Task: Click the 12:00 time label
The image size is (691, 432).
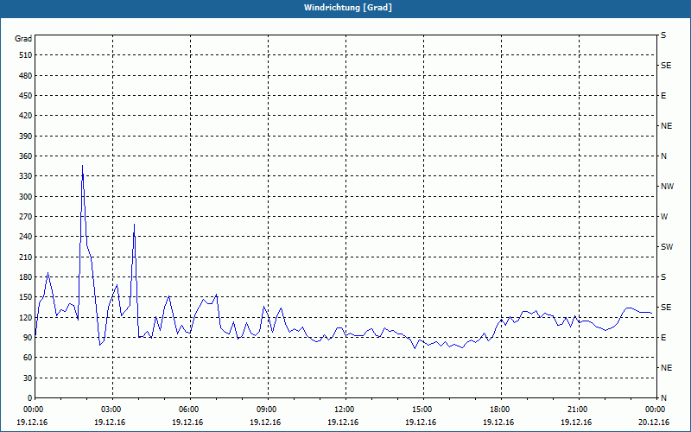Action: tap(345, 409)
